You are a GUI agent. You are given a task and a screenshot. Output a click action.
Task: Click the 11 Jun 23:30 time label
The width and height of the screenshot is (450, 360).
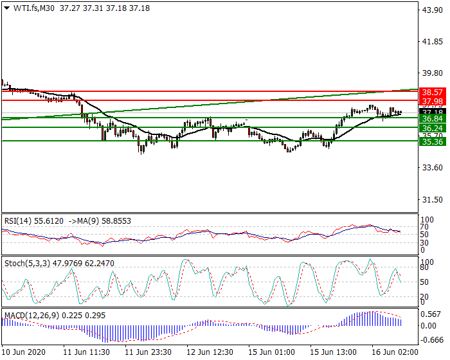pyautogui.click(x=148, y=352)
